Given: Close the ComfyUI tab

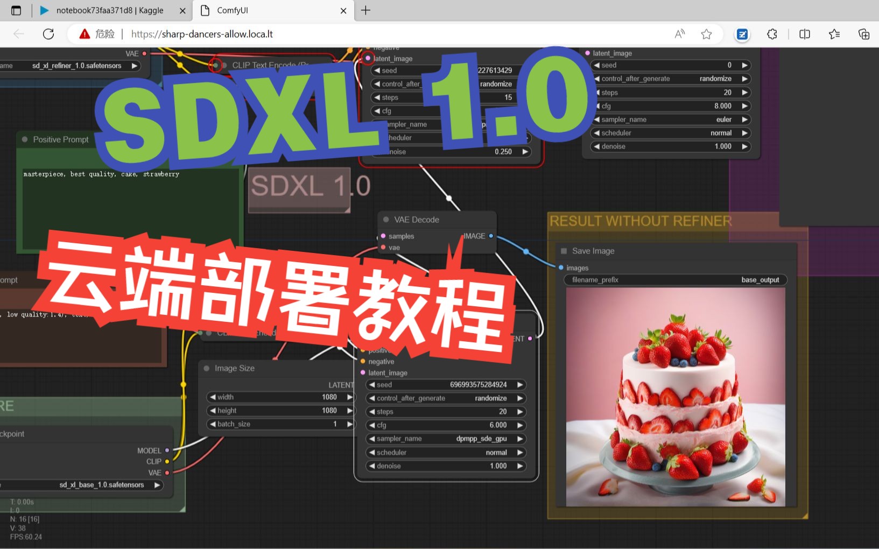Looking at the screenshot, I should [343, 10].
